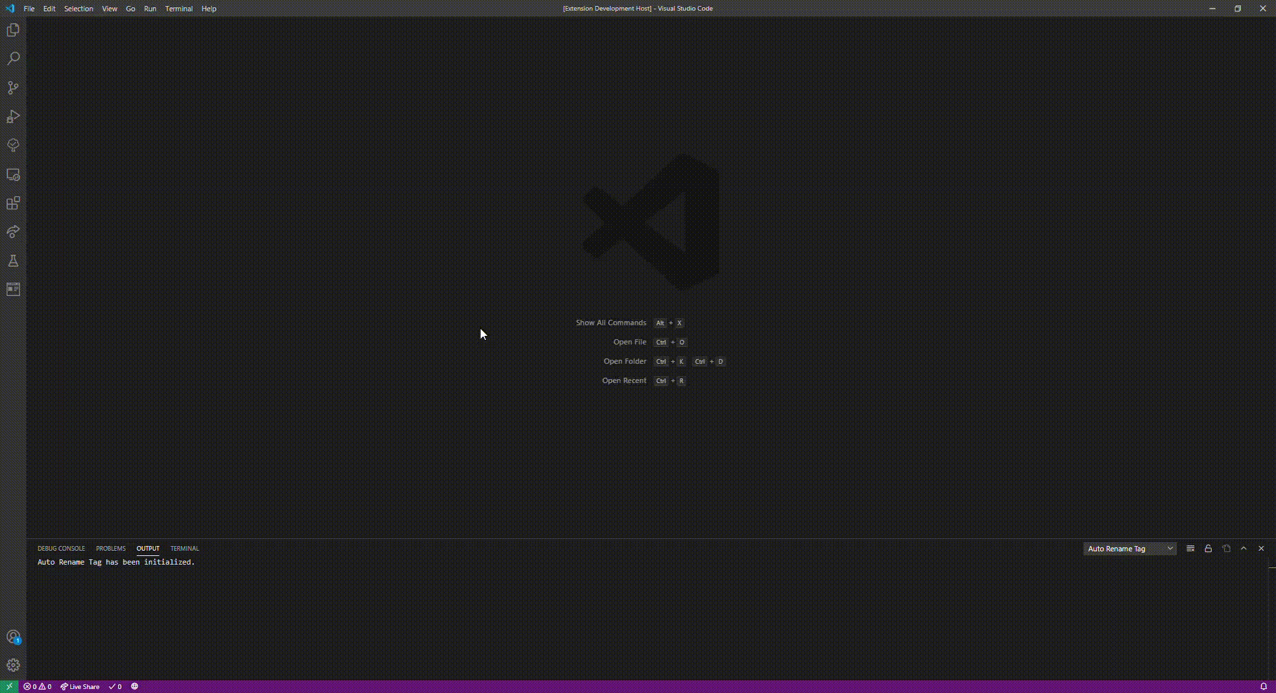Open the Explorer sidebar
This screenshot has height=693, width=1276.
click(x=13, y=30)
